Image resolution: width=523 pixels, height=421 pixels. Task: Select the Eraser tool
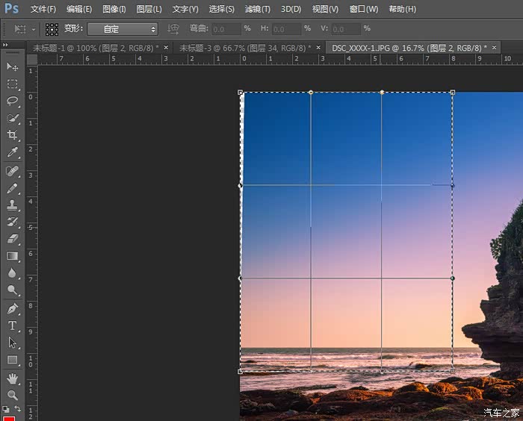[x=13, y=239]
